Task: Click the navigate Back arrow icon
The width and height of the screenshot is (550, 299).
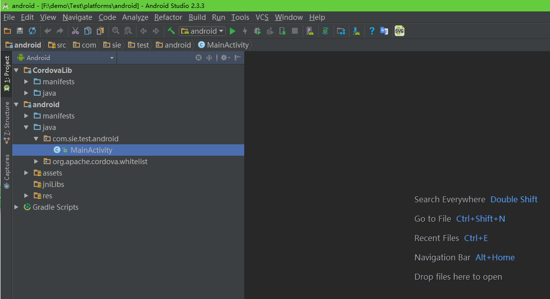Action: (143, 31)
